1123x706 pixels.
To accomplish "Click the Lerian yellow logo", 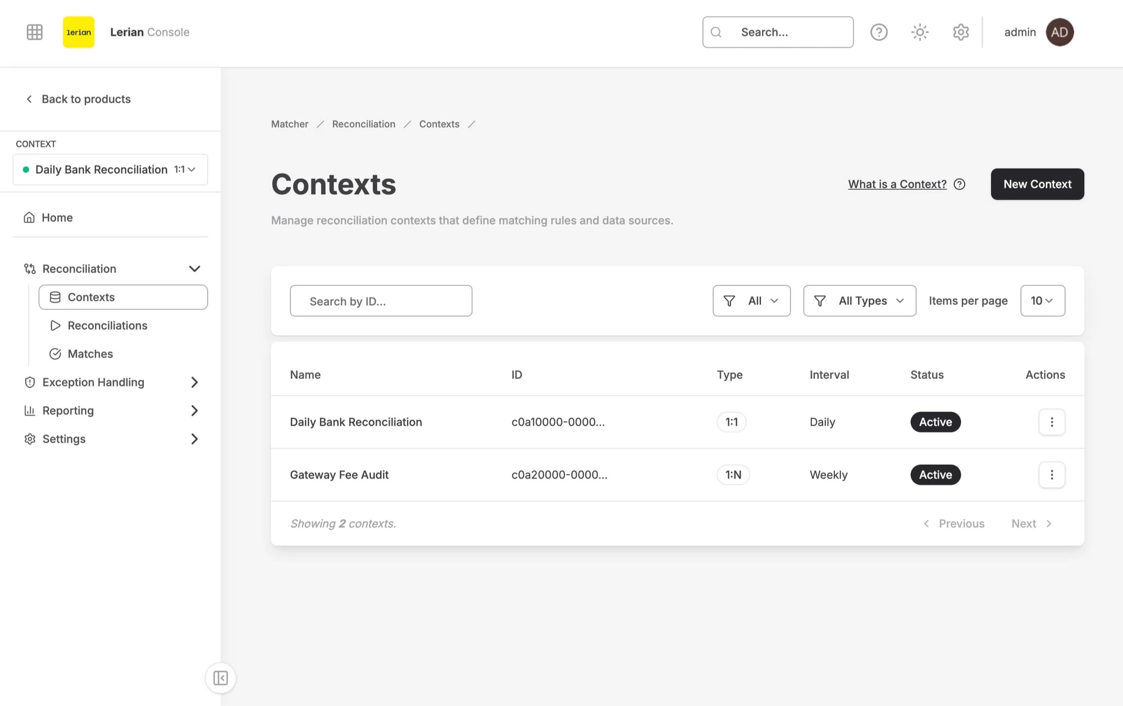I will 79,32.
